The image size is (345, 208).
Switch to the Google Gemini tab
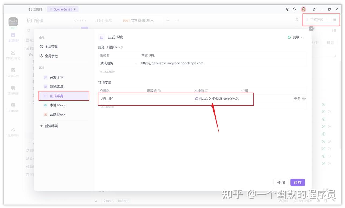(x=63, y=9)
